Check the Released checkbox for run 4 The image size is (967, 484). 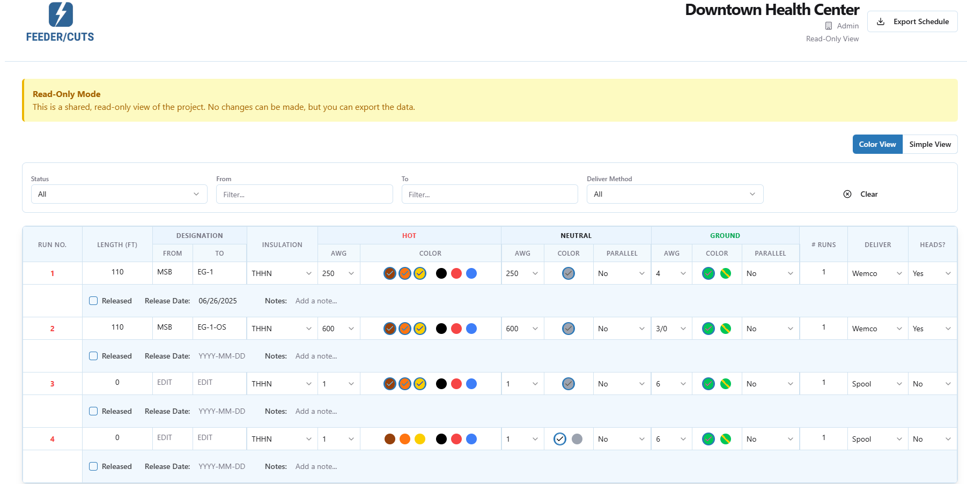tap(93, 466)
